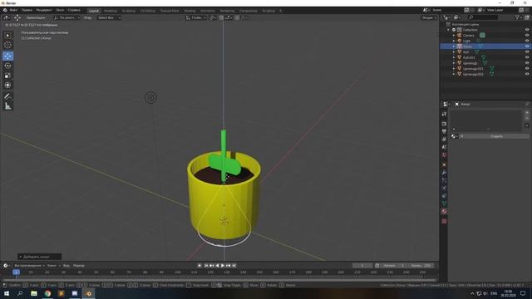
Task: Collapse the Collection tree in outliner
Action: pyautogui.click(x=448, y=30)
